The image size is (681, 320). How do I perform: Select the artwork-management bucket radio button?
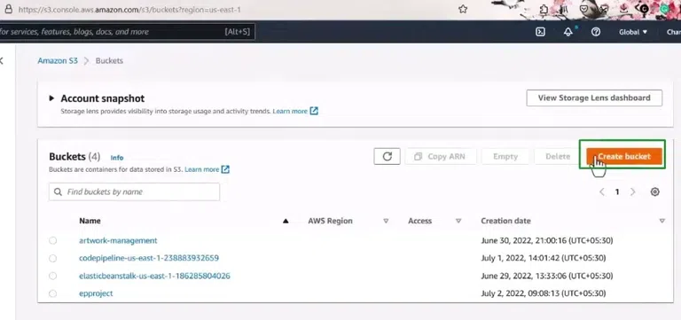coord(52,240)
